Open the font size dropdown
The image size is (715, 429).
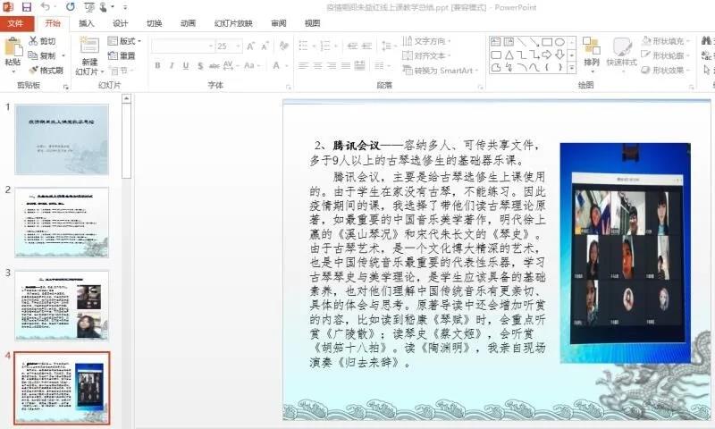(237, 46)
